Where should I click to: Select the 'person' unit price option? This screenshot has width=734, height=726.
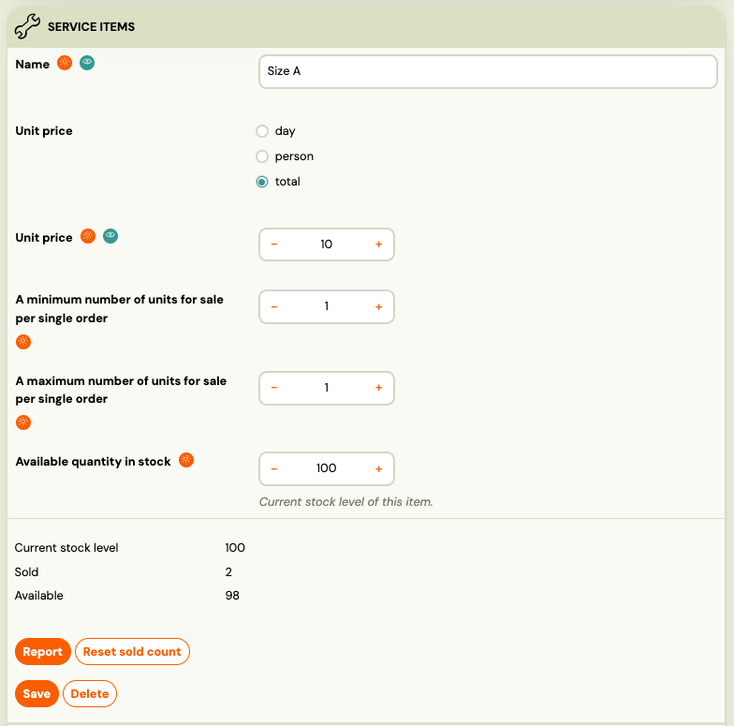point(262,156)
